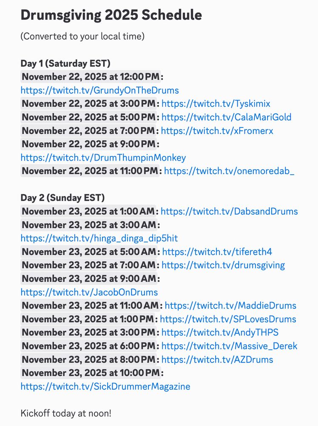Open the SPLovesDrums Twitch link

(228, 319)
